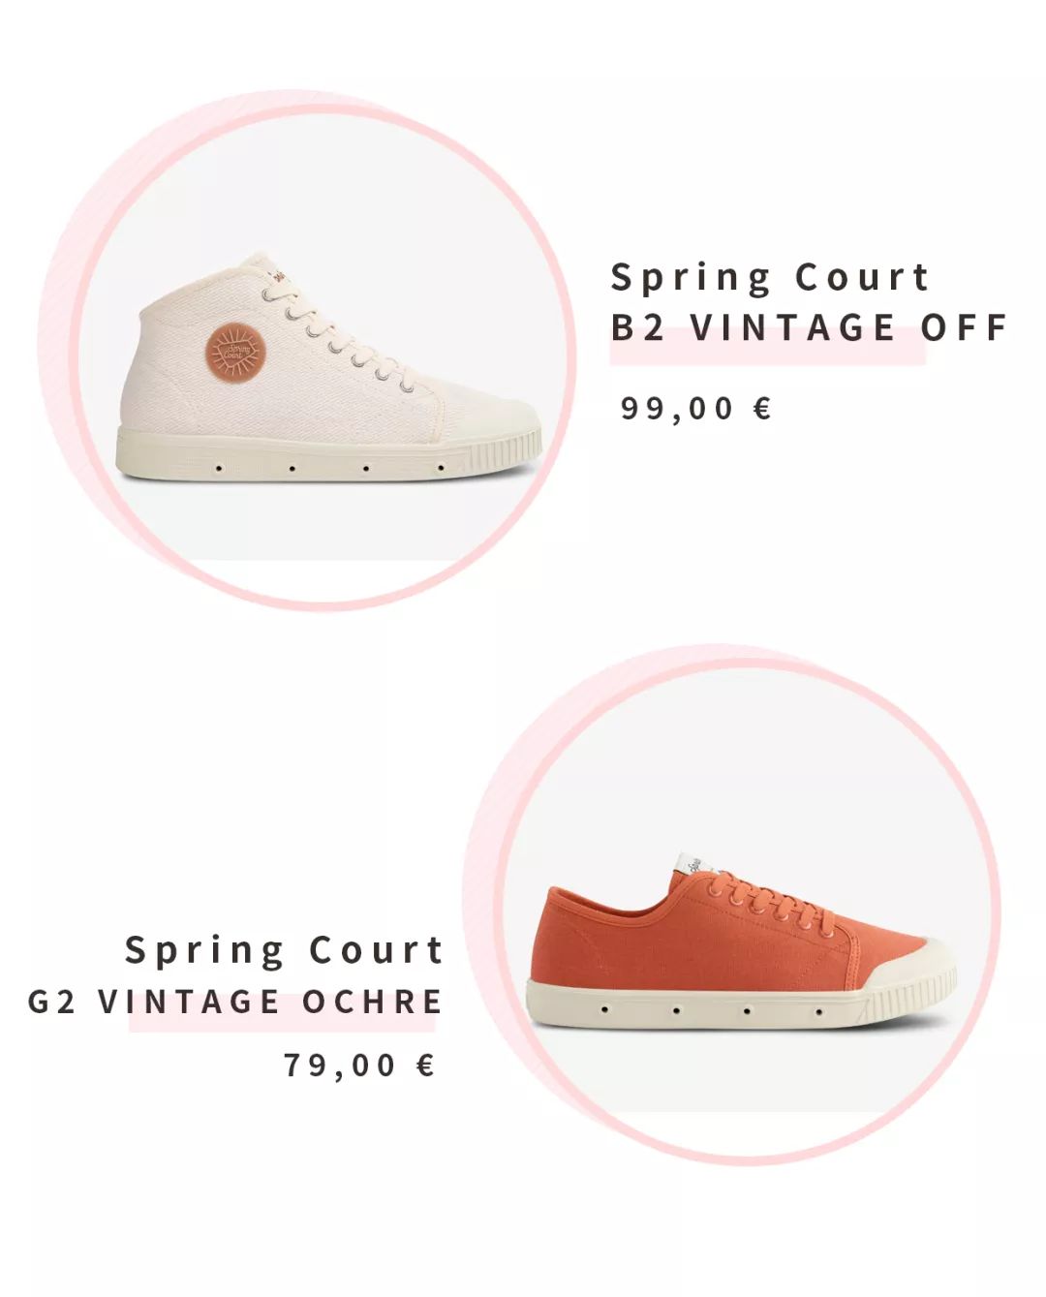Open the B2 VINTAGE OFF product name
This screenshot has width=1046, height=1297.
click(x=810, y=327)
